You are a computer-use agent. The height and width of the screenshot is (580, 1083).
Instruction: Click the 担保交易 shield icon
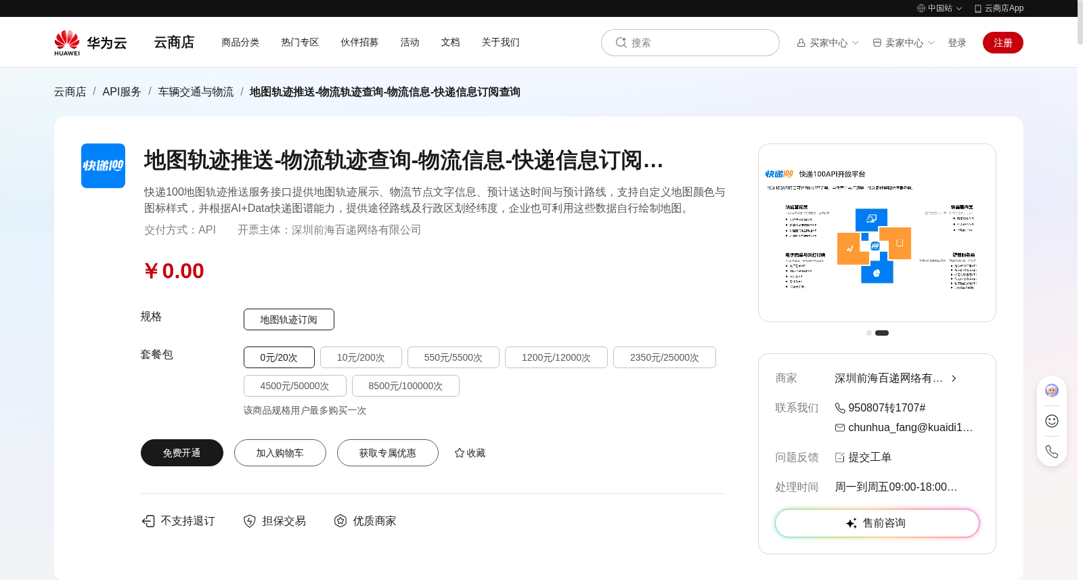point(250,521)
